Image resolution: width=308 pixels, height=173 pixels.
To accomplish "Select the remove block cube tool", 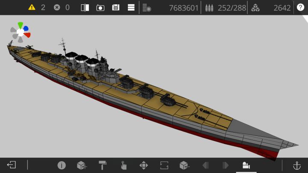I will click(184, 165).
